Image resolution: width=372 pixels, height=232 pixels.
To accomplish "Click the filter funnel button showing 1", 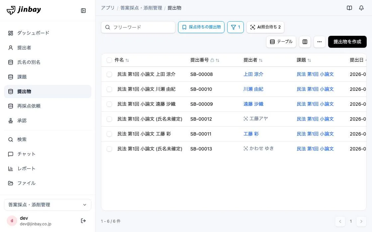I will point(235,27).
